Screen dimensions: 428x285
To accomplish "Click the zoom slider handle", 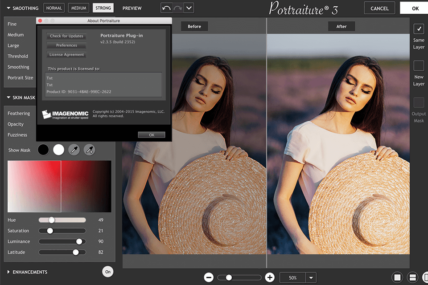I will (x=229, y=277).
